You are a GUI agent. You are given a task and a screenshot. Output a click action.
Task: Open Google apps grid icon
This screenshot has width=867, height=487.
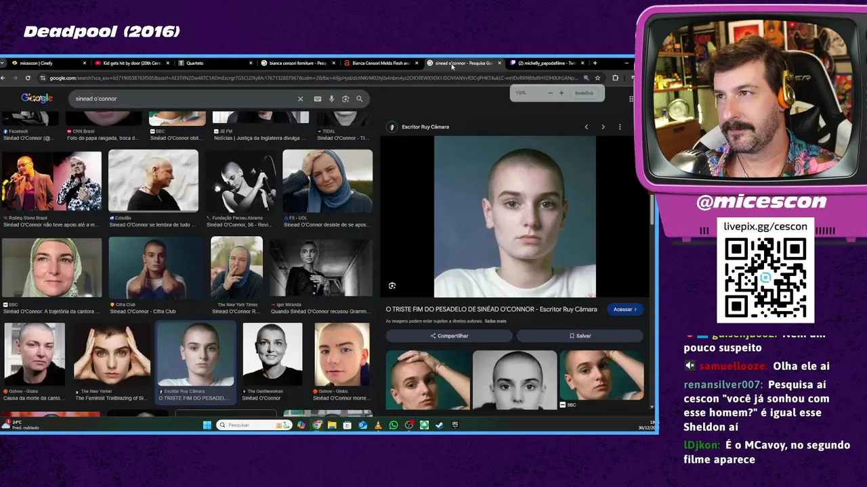click(x=631, y=99)
